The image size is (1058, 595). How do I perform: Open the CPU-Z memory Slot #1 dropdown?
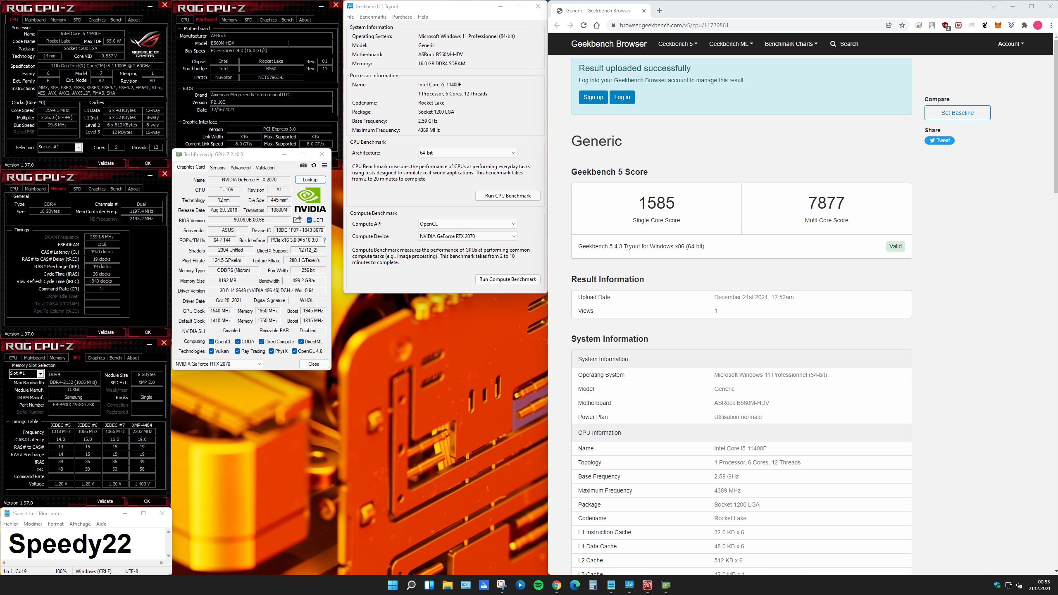pos(26,374)
